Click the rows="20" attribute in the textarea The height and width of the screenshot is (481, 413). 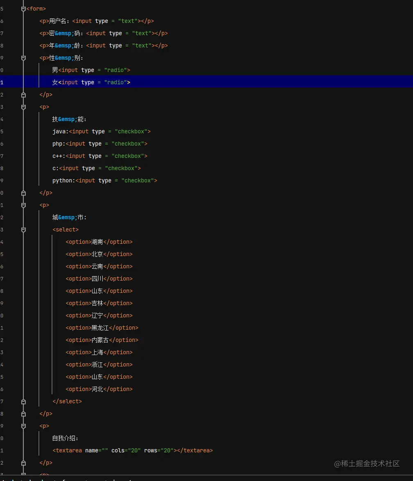click(159, 451)
